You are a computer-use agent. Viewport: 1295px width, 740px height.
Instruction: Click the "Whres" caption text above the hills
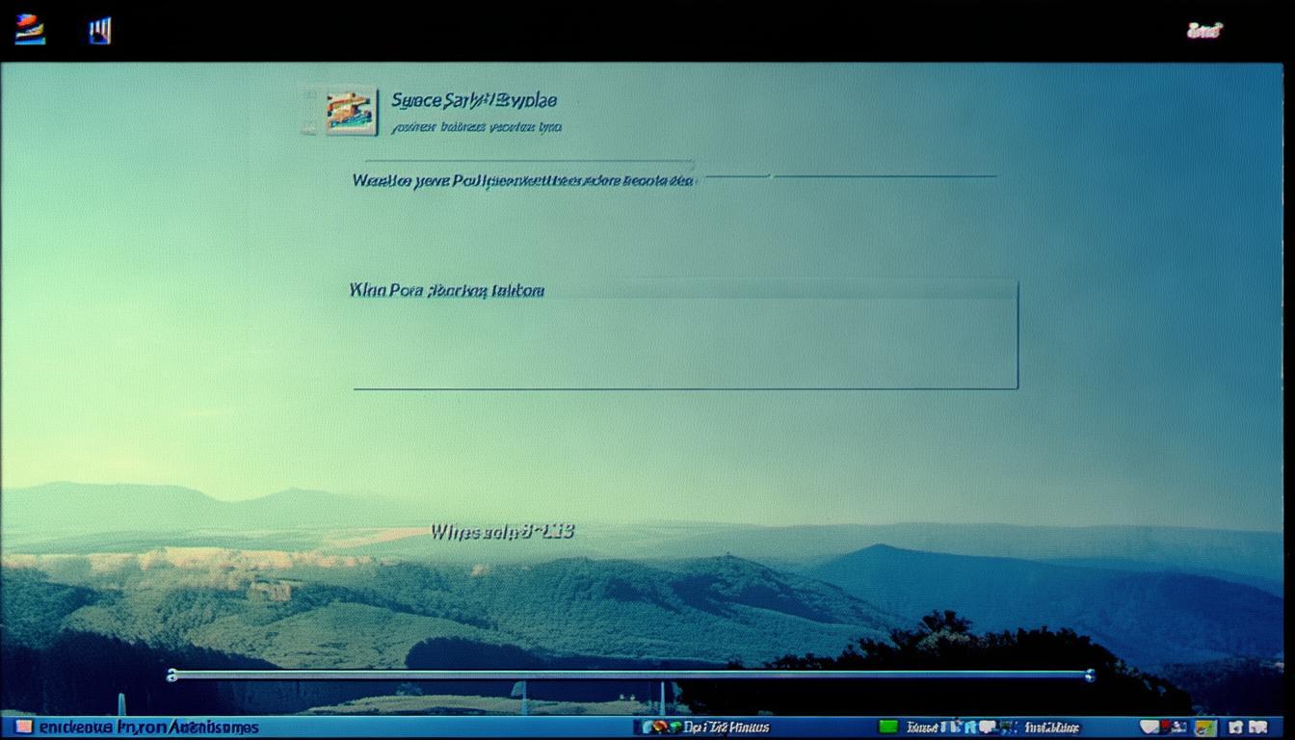click(502, 531)
